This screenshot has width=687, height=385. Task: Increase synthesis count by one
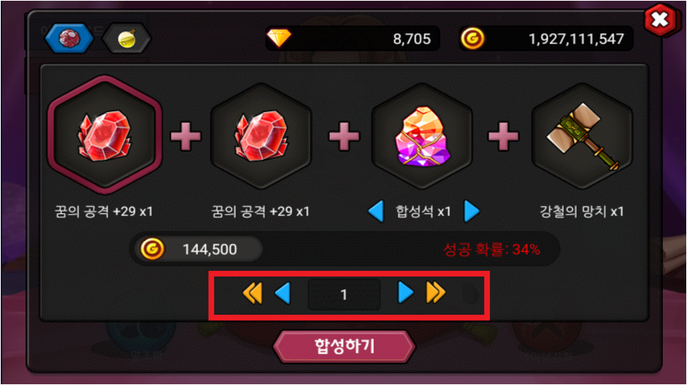tap(405, 293)
